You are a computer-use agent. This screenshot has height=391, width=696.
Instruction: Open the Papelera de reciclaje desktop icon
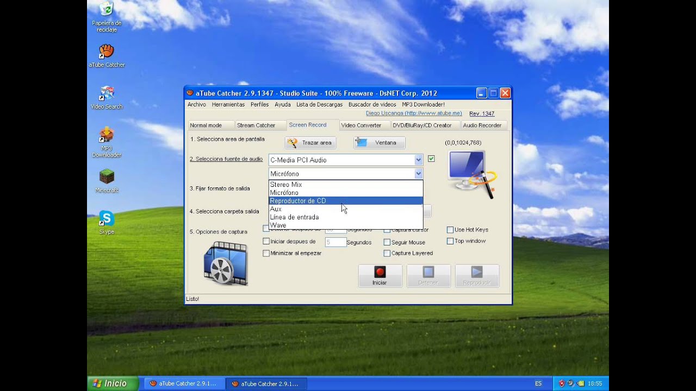[107, 16]
